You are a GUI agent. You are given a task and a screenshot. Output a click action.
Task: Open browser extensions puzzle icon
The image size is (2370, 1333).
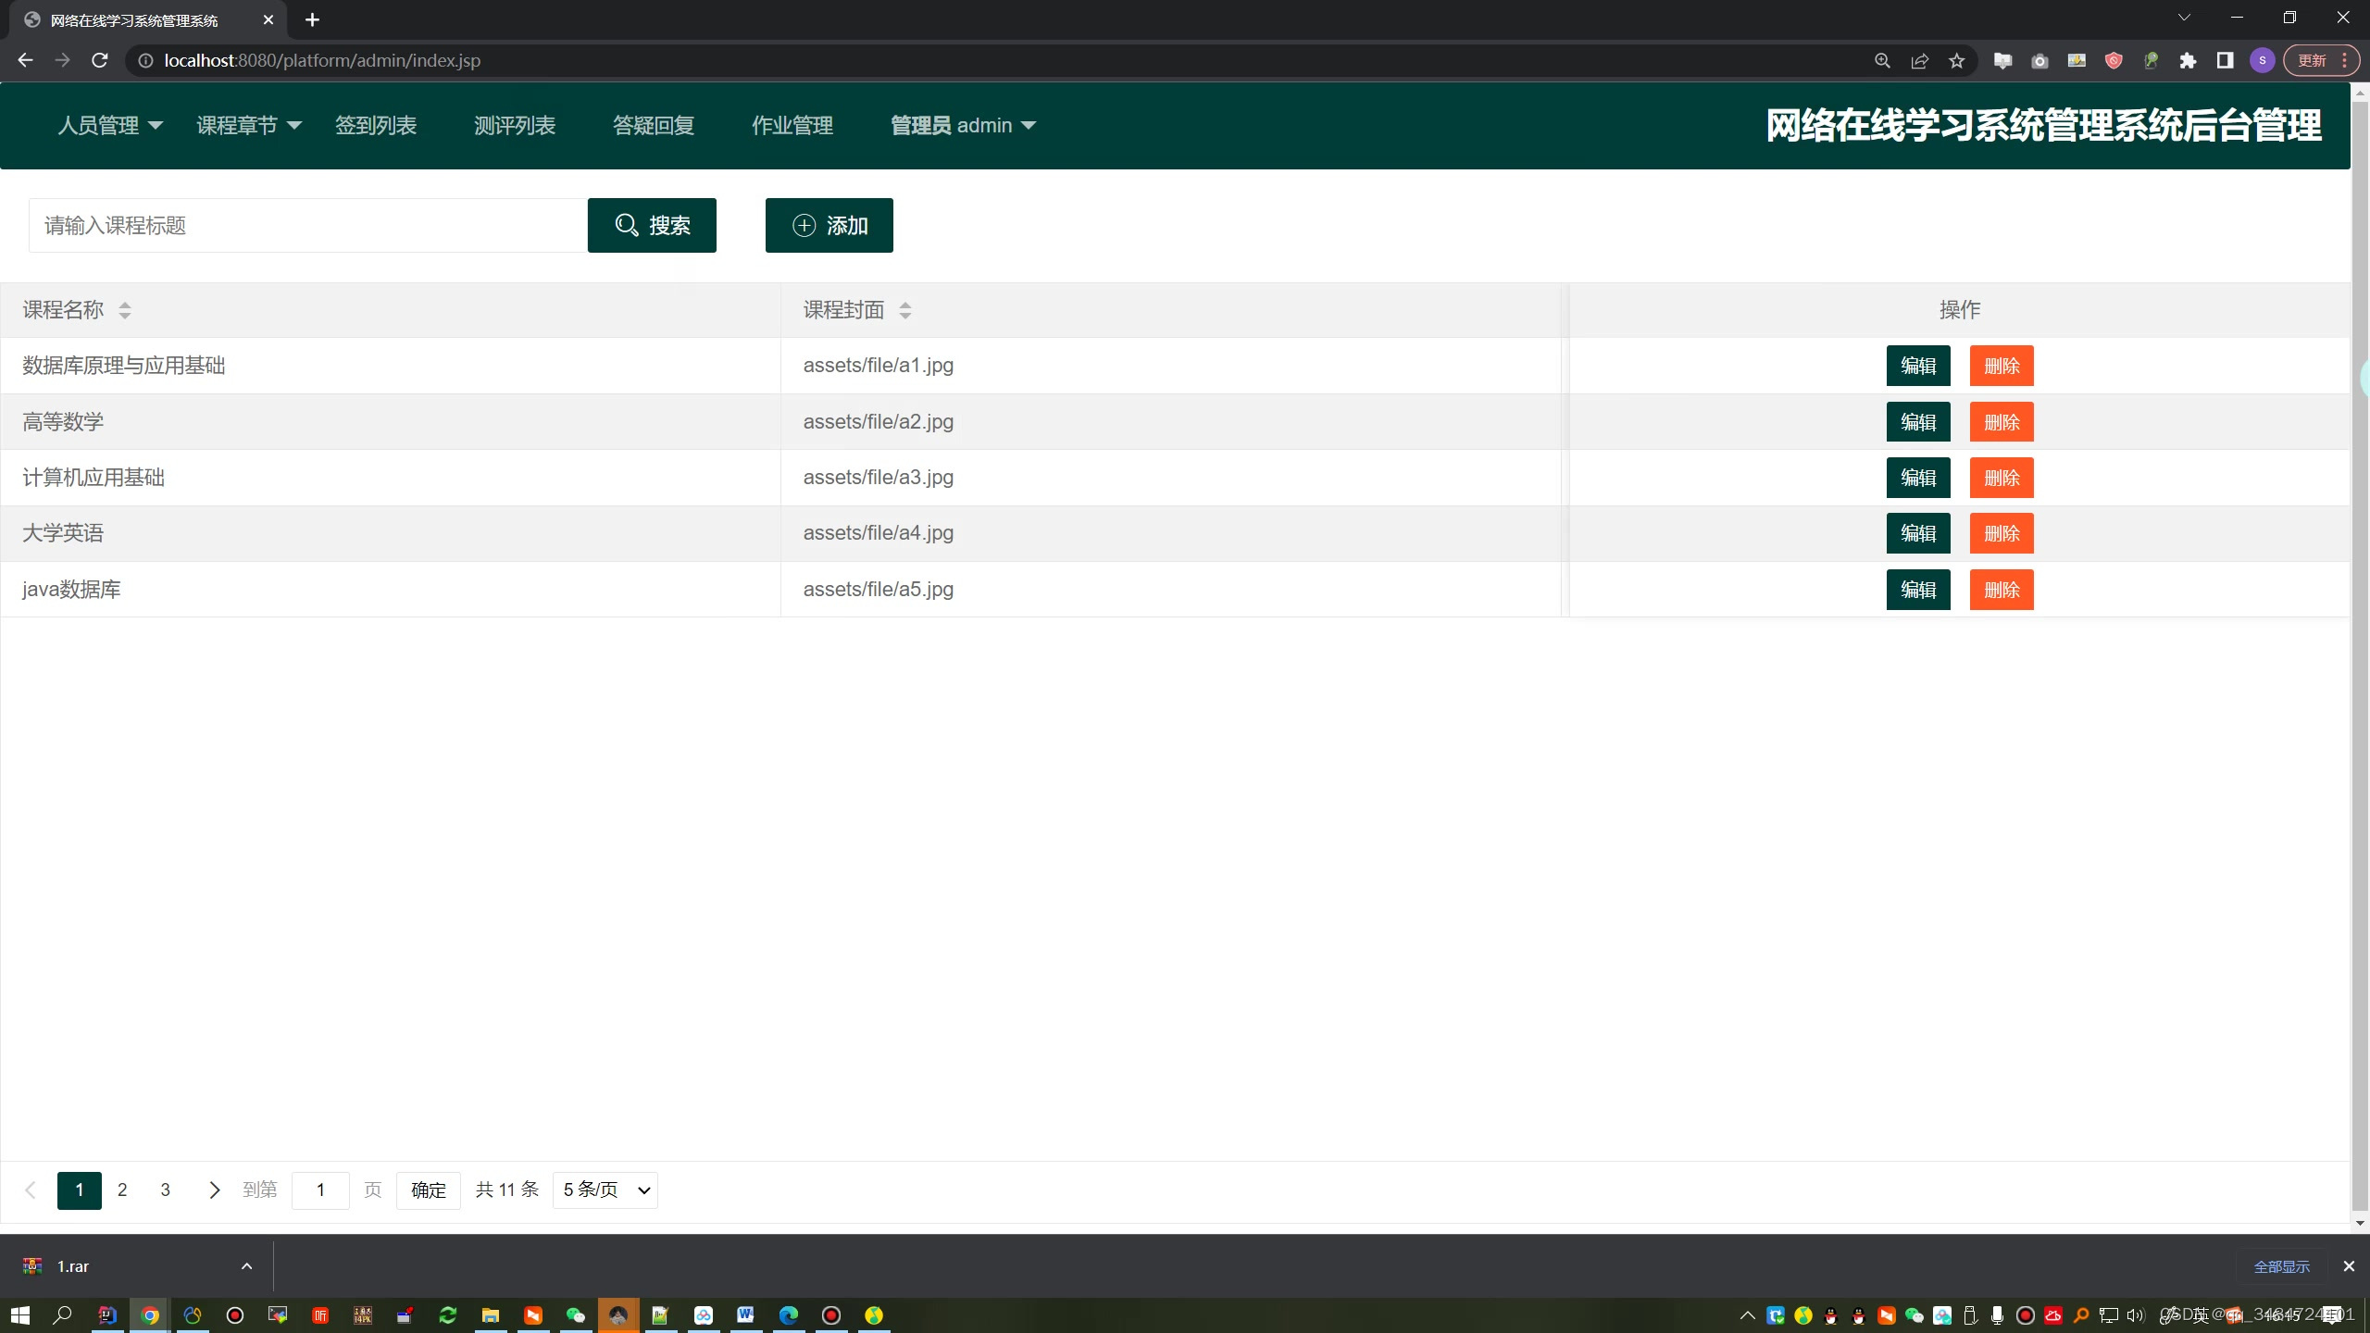2188,60
